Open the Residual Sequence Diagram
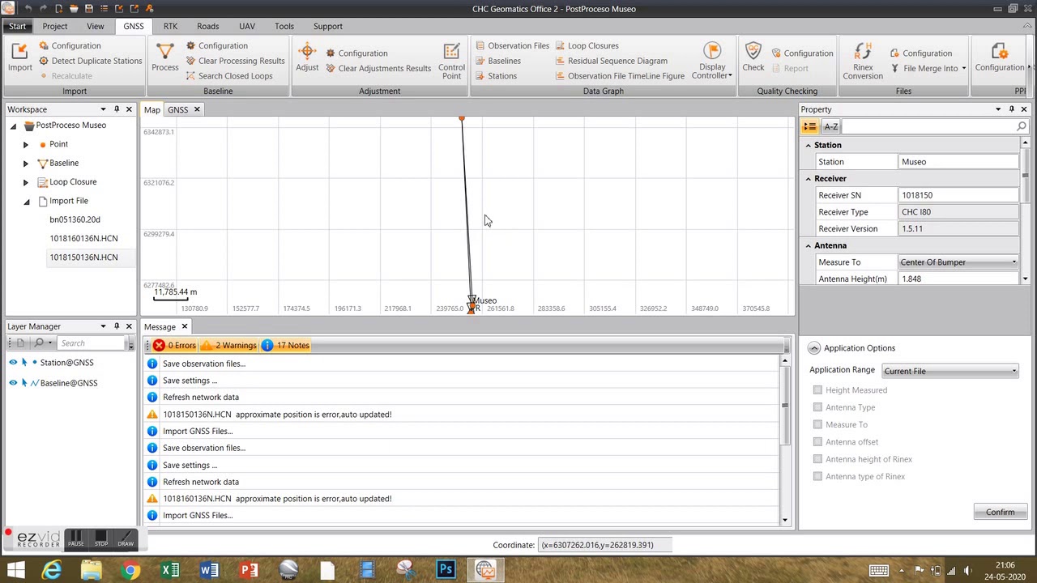Viewport: 1037px width, 583px height. (611, 61)
